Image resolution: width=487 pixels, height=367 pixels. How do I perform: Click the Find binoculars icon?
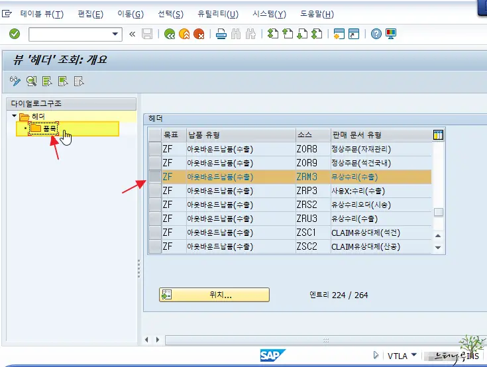pos(236,34)
